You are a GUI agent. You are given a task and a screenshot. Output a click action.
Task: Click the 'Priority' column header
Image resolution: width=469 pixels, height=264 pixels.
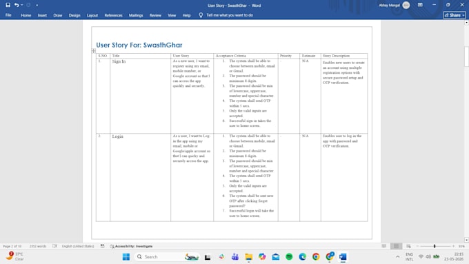pyautogui.click(x=286, y=56)
